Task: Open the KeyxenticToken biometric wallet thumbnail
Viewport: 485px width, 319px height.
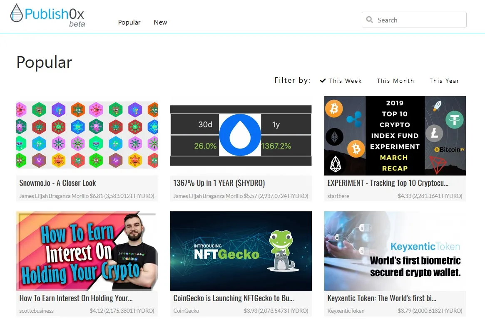Action: (395, 251)
